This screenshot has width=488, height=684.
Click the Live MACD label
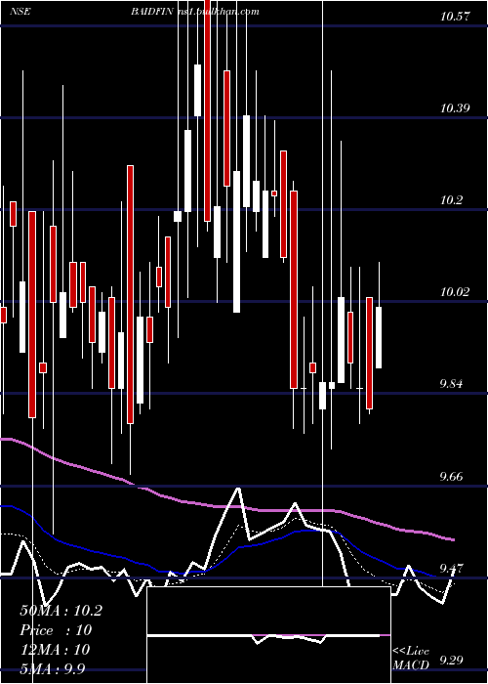[x=411, y=659]
